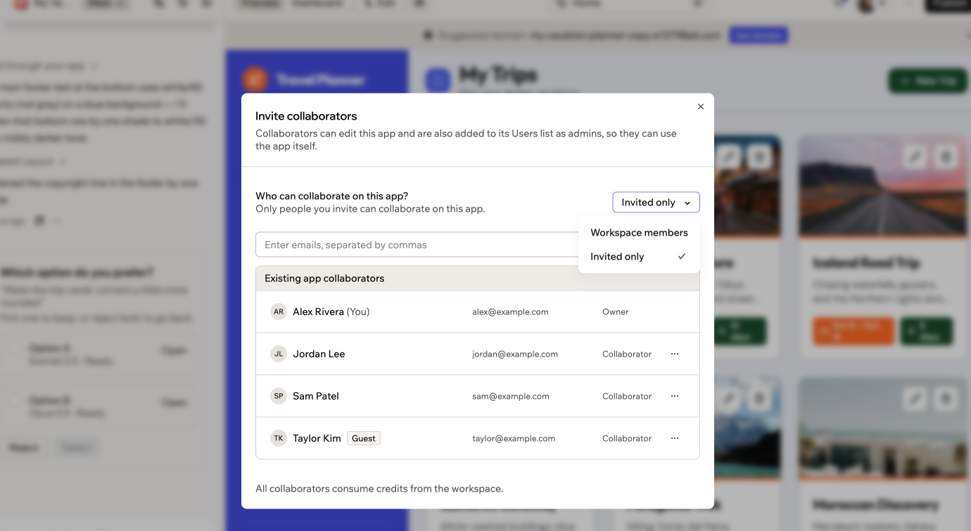971x531 pixels.
Task: Click the Owner role for Alex Rivera
Action: (616, 312)
